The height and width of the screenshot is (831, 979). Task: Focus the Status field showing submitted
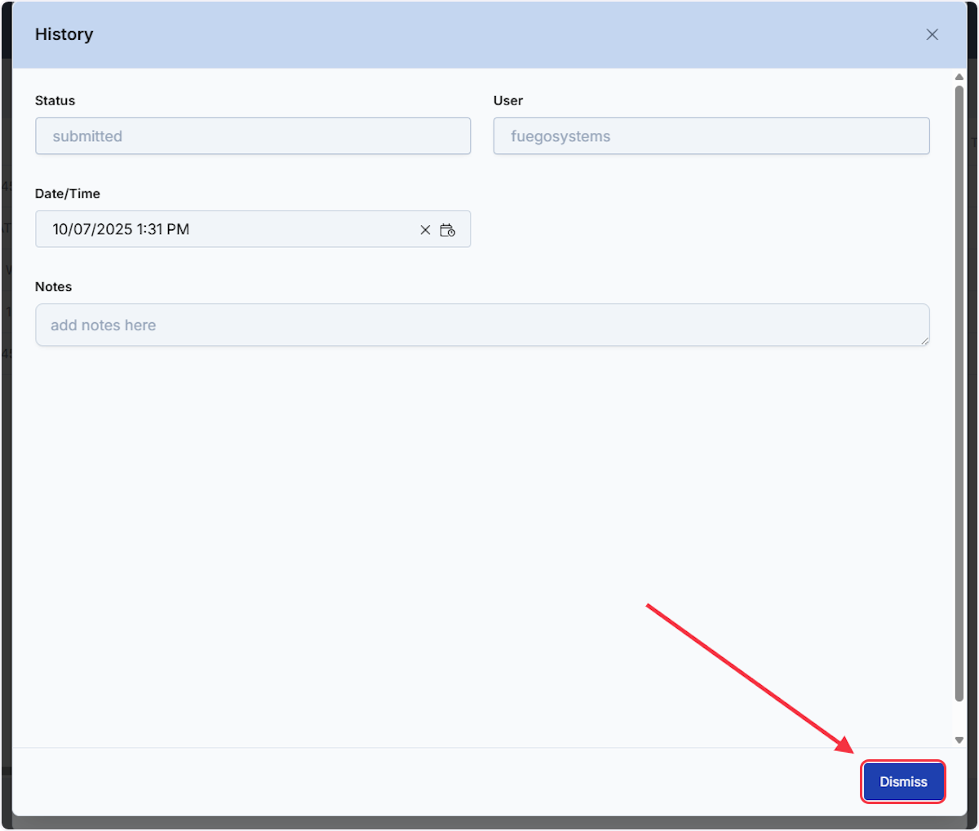[253, 136]
